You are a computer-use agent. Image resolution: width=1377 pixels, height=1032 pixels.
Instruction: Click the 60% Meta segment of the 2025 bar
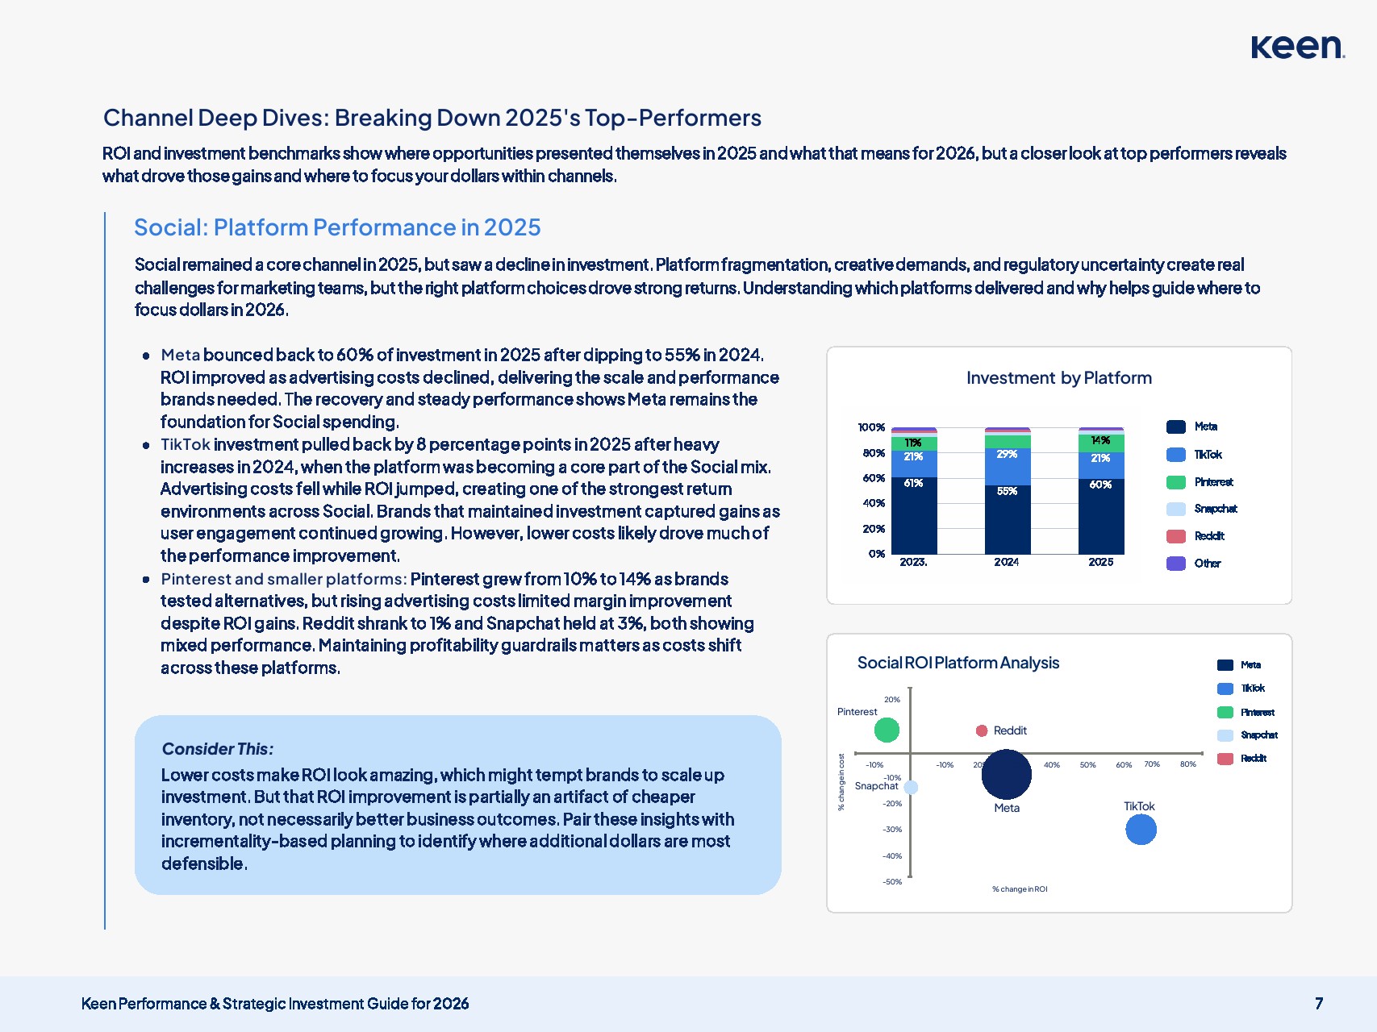[x=1100, y=516]
